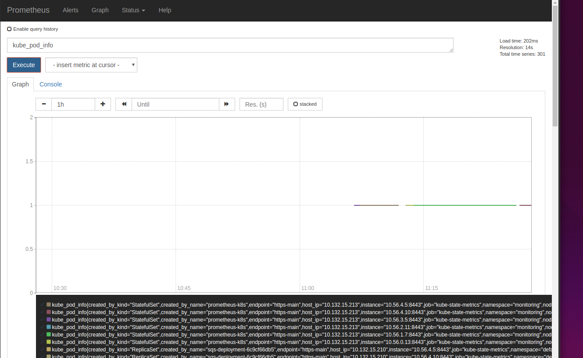Edit the 1h range duration field
This screenshot has width=583, height=358.
pyautogui.click(x=73, y=104)
